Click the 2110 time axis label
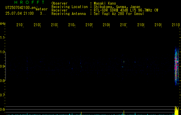 [176, 25]
